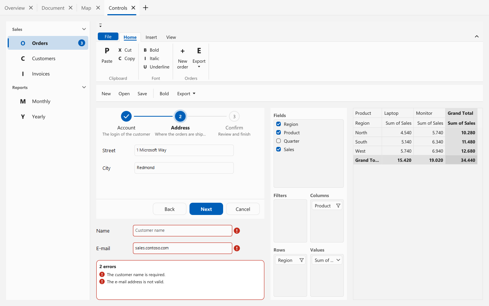Close the Overview tab
This screenshot has width=489, height=306.
click(31, 8)
